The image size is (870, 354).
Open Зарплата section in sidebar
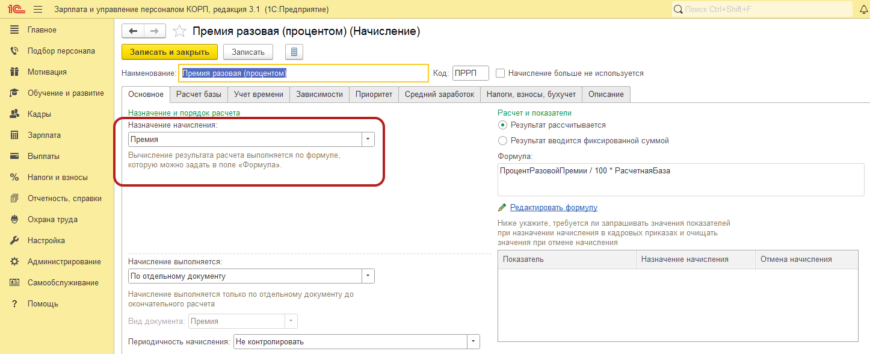(x=44, y=135)
